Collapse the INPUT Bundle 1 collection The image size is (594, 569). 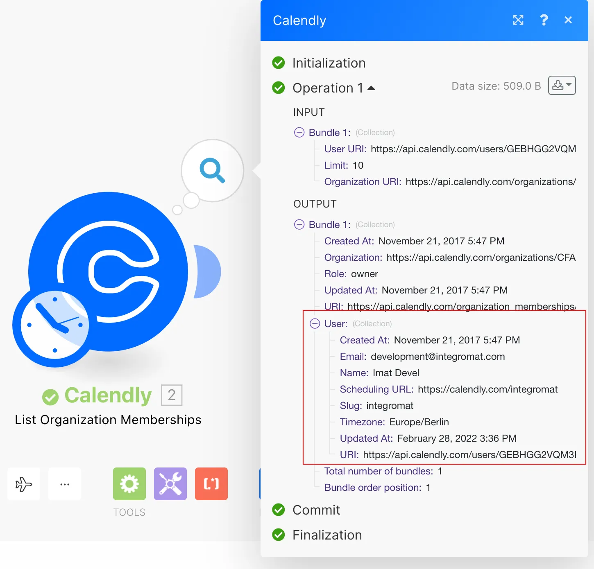tap(299, 133)
